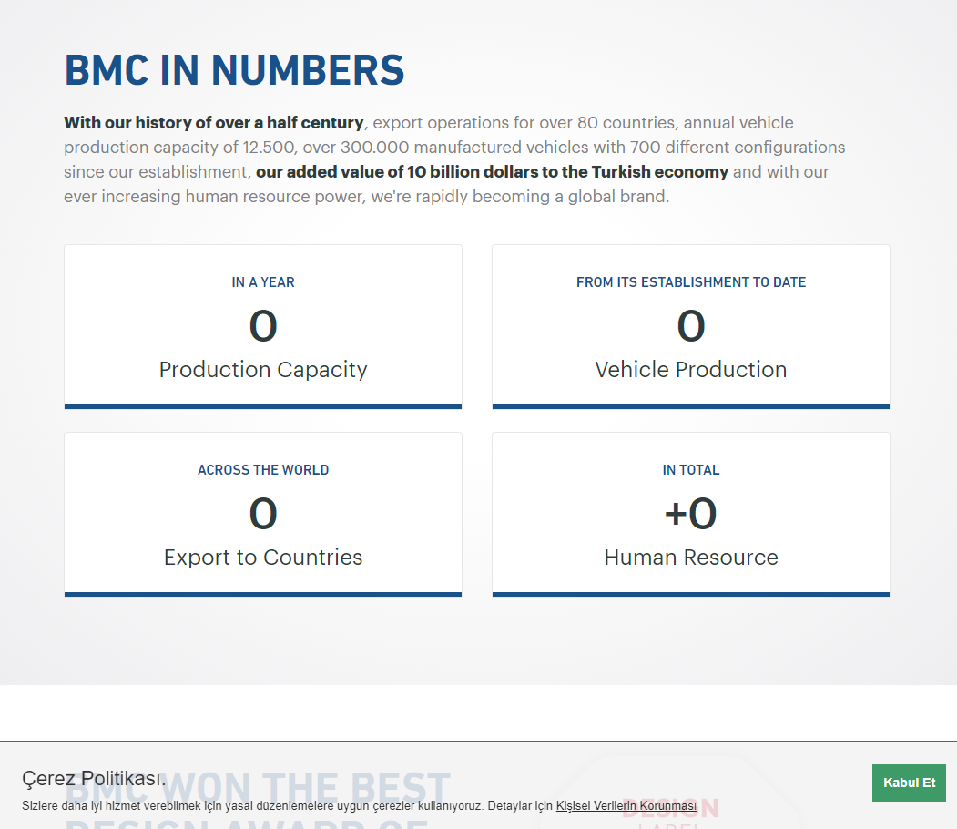Screen dimensions: 957x829
Task: Click the IN A YEAR label
Action: tap(263, 282)
